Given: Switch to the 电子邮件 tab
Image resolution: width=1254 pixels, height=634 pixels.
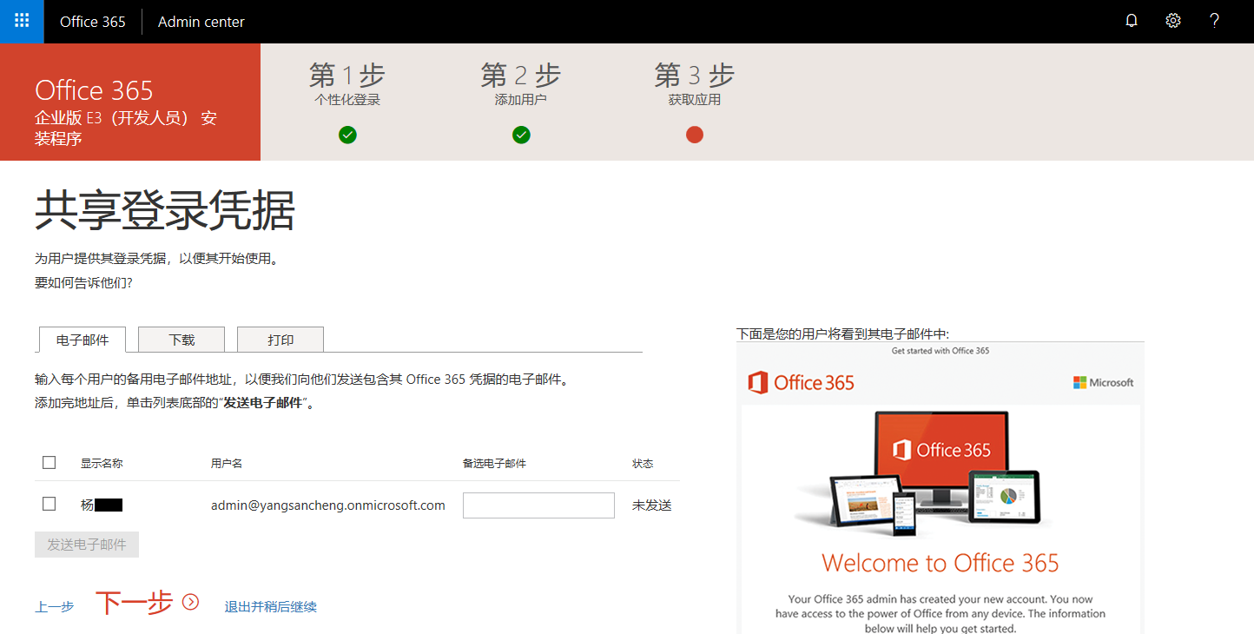Looking at the screenshot, I should 82,340.
